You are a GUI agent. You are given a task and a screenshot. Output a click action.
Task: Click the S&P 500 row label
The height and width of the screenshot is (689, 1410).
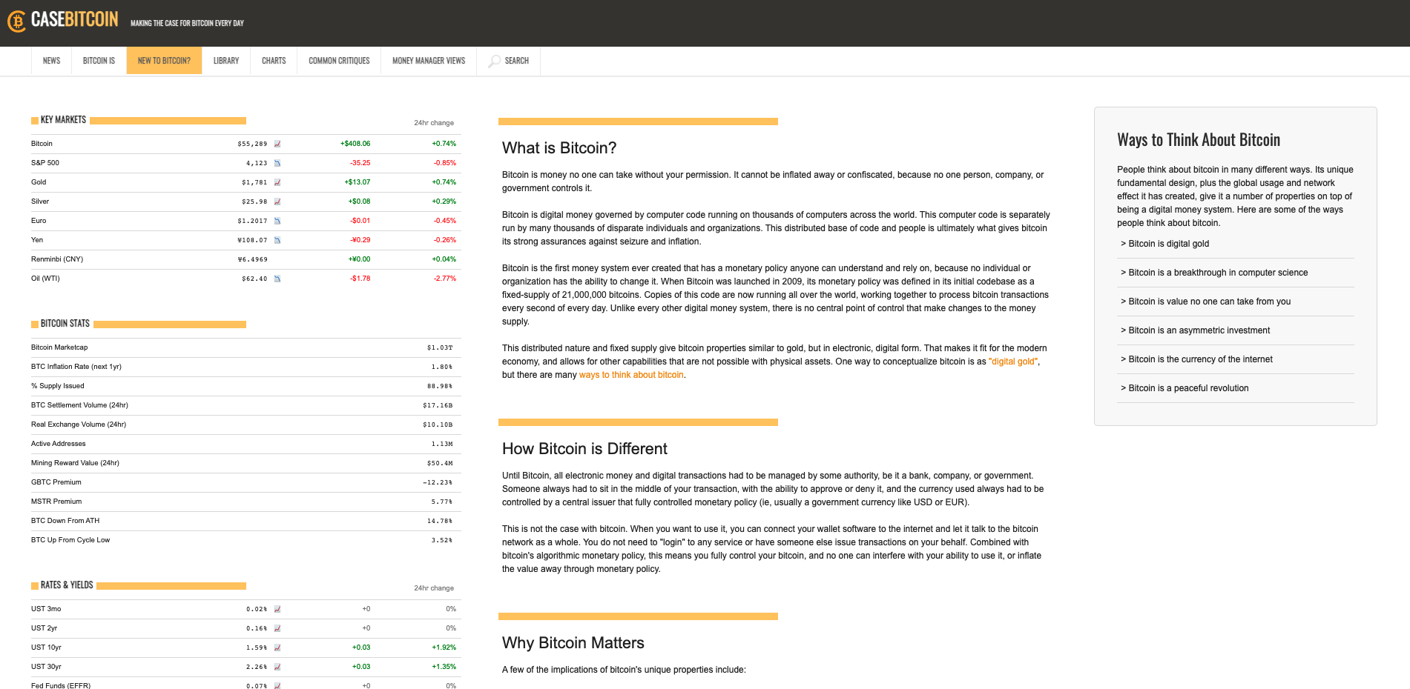tap(45, 163)
